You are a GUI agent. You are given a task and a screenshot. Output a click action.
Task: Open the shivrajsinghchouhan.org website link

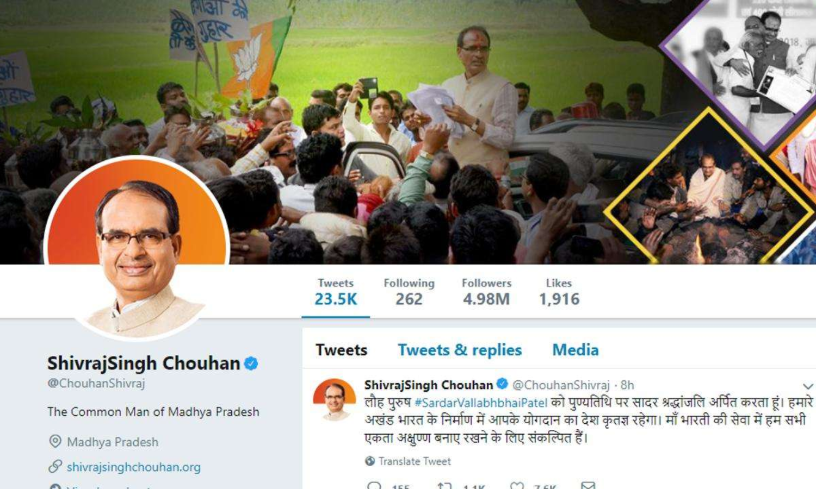[134, 467]
